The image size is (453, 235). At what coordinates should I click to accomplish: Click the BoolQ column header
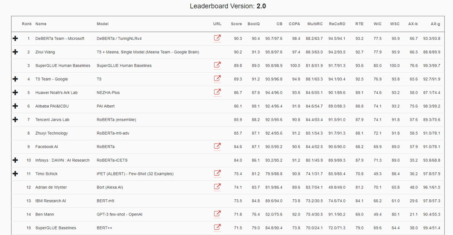pos(254,24)
